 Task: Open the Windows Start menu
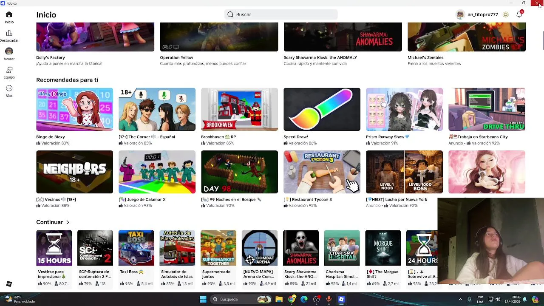point(203,299)
